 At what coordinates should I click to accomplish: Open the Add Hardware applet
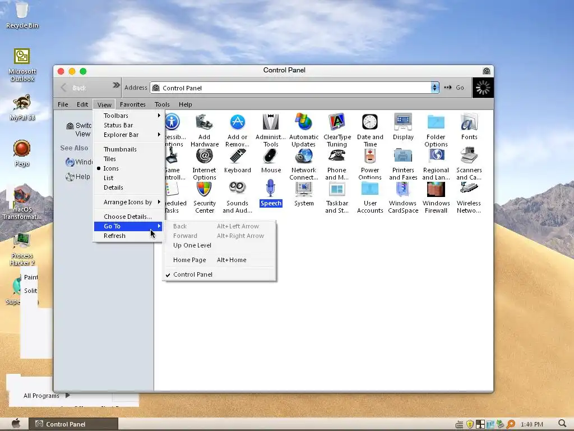click(204, 130)
